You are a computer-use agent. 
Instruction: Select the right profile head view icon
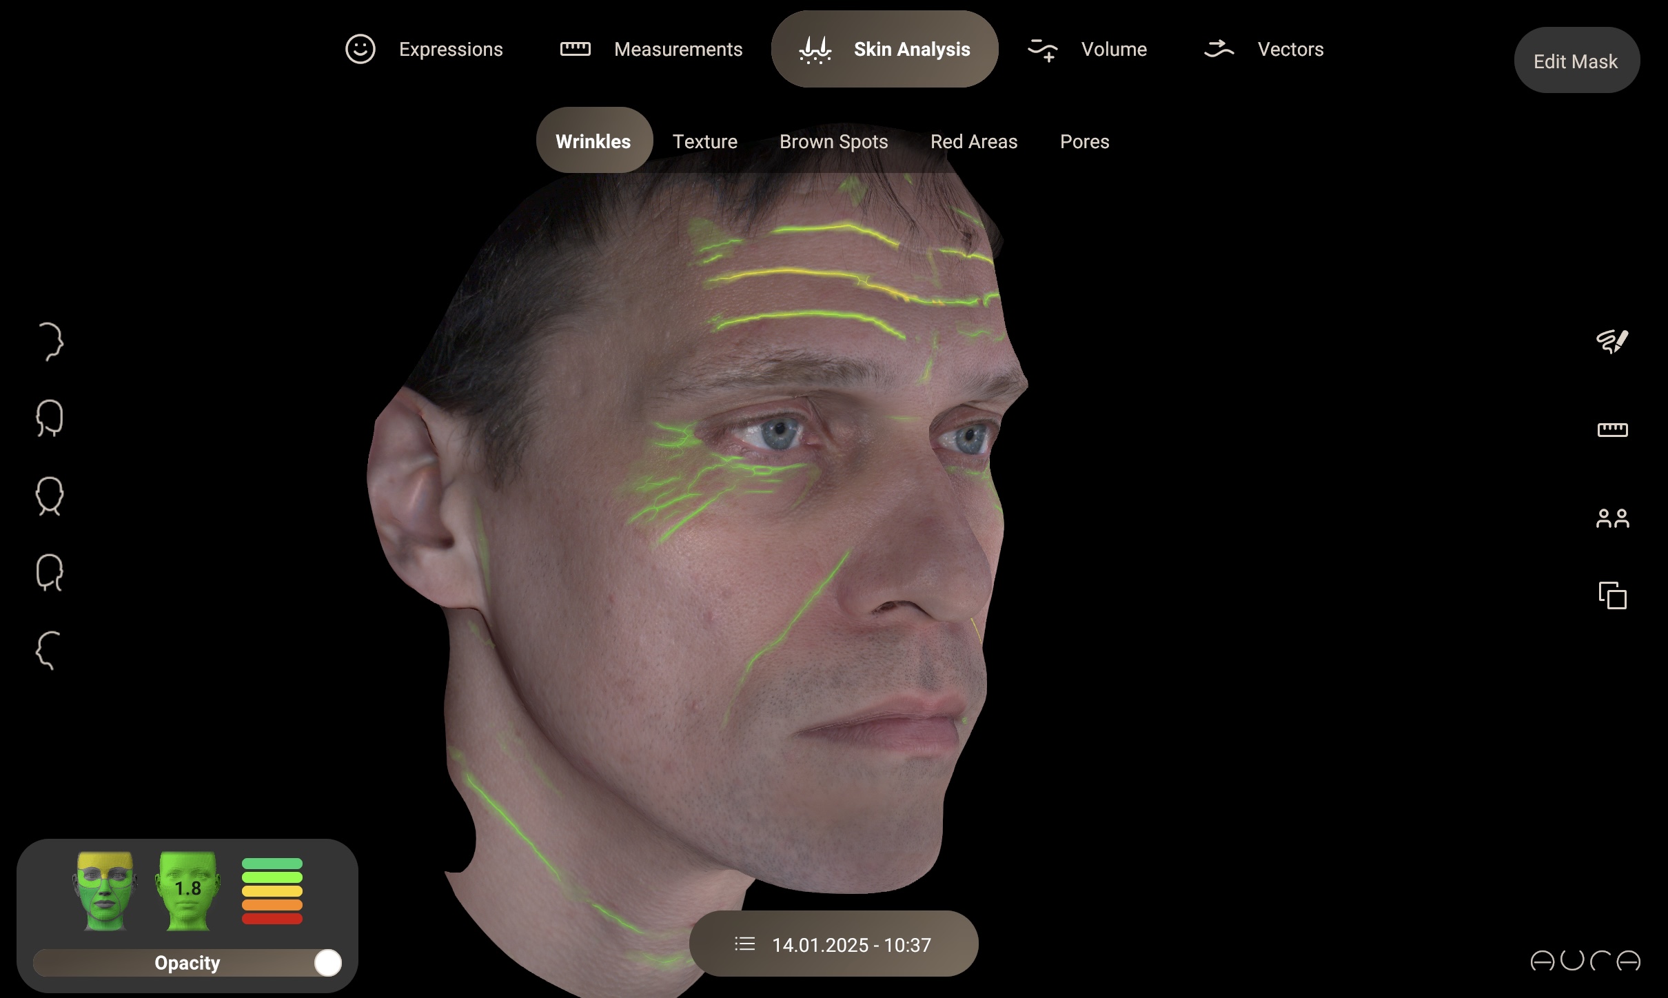pos(50,341)
